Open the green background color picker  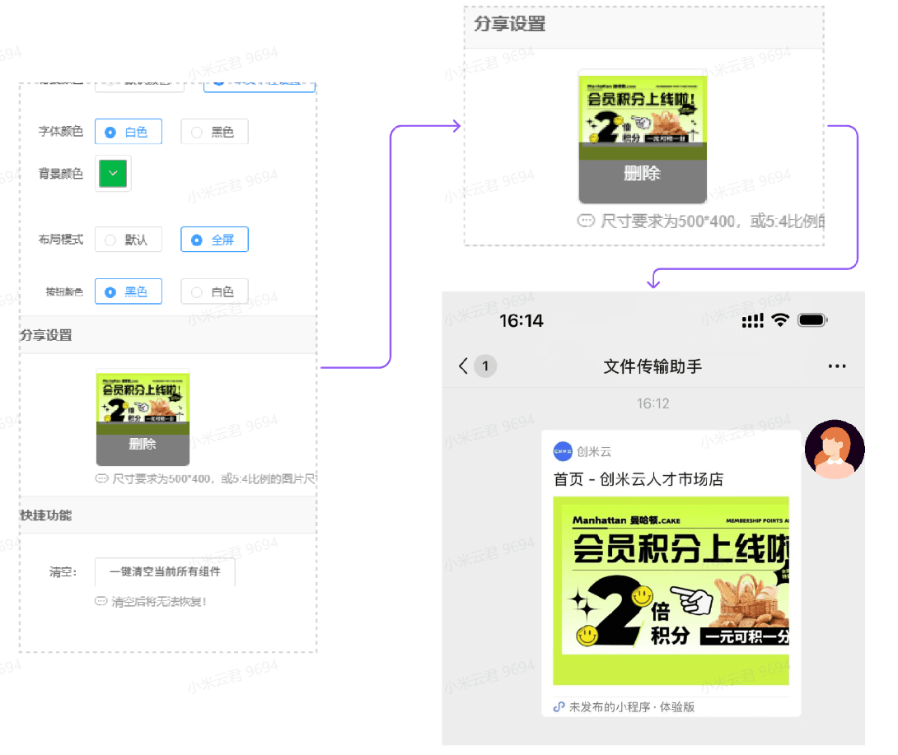tap(113, 174)
